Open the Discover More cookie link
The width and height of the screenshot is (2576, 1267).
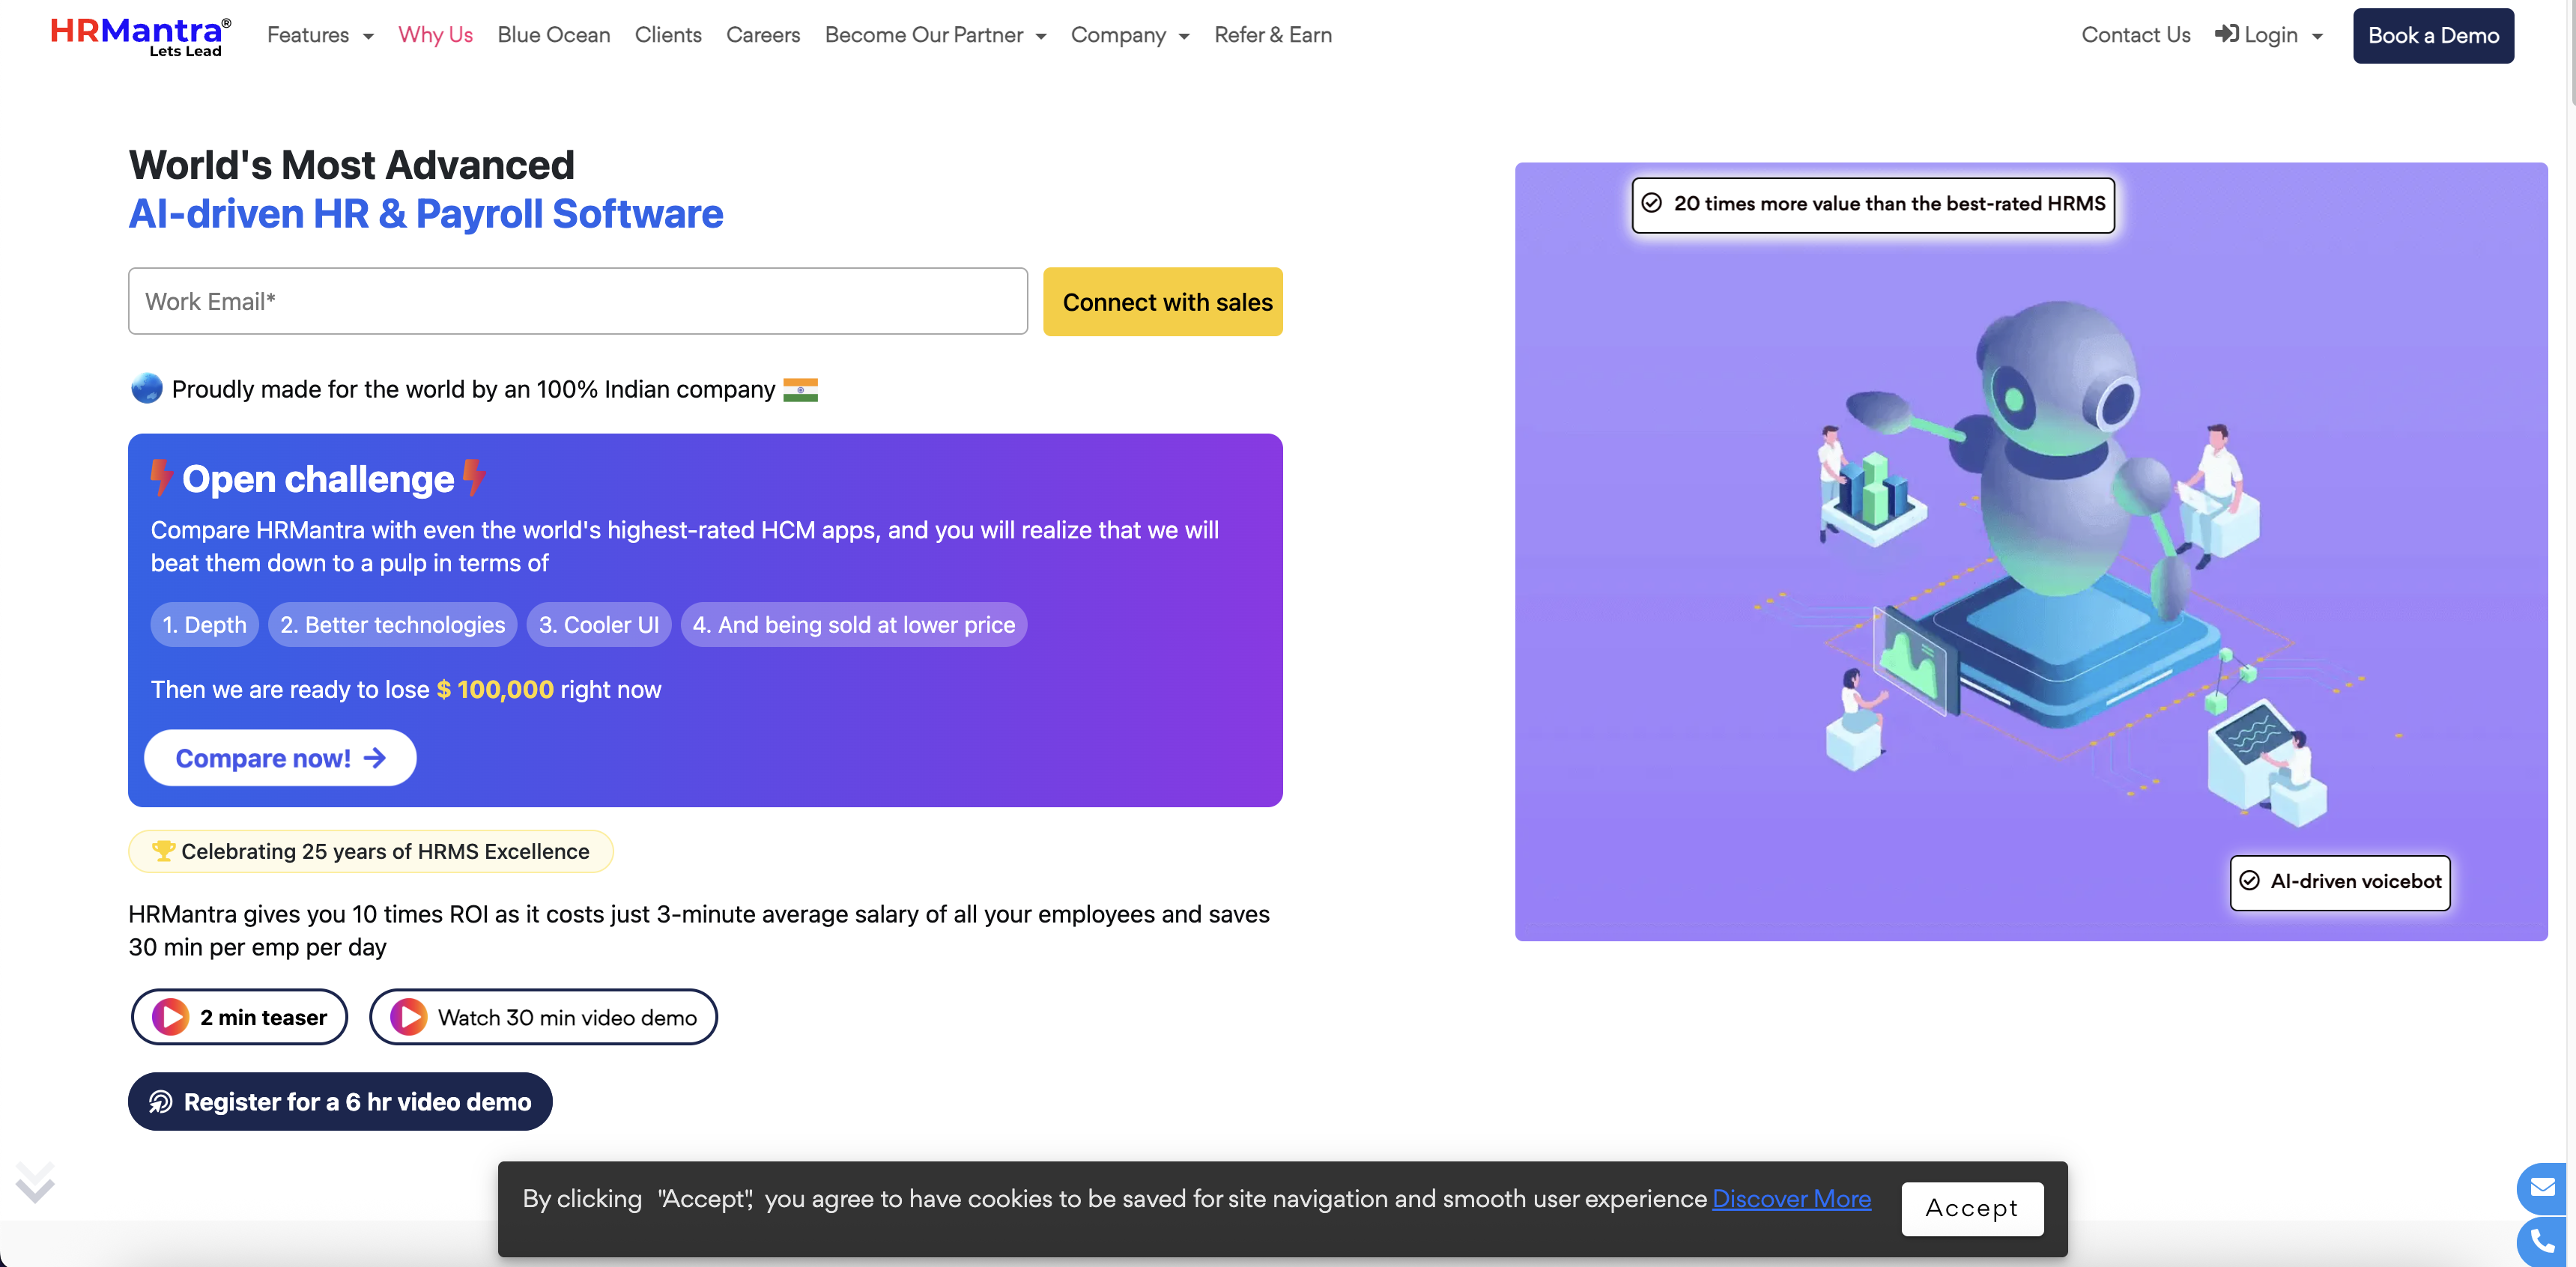1791,1198
